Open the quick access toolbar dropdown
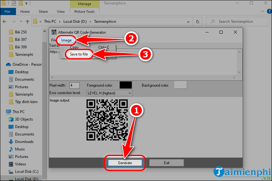 click(x=26, y=3)
